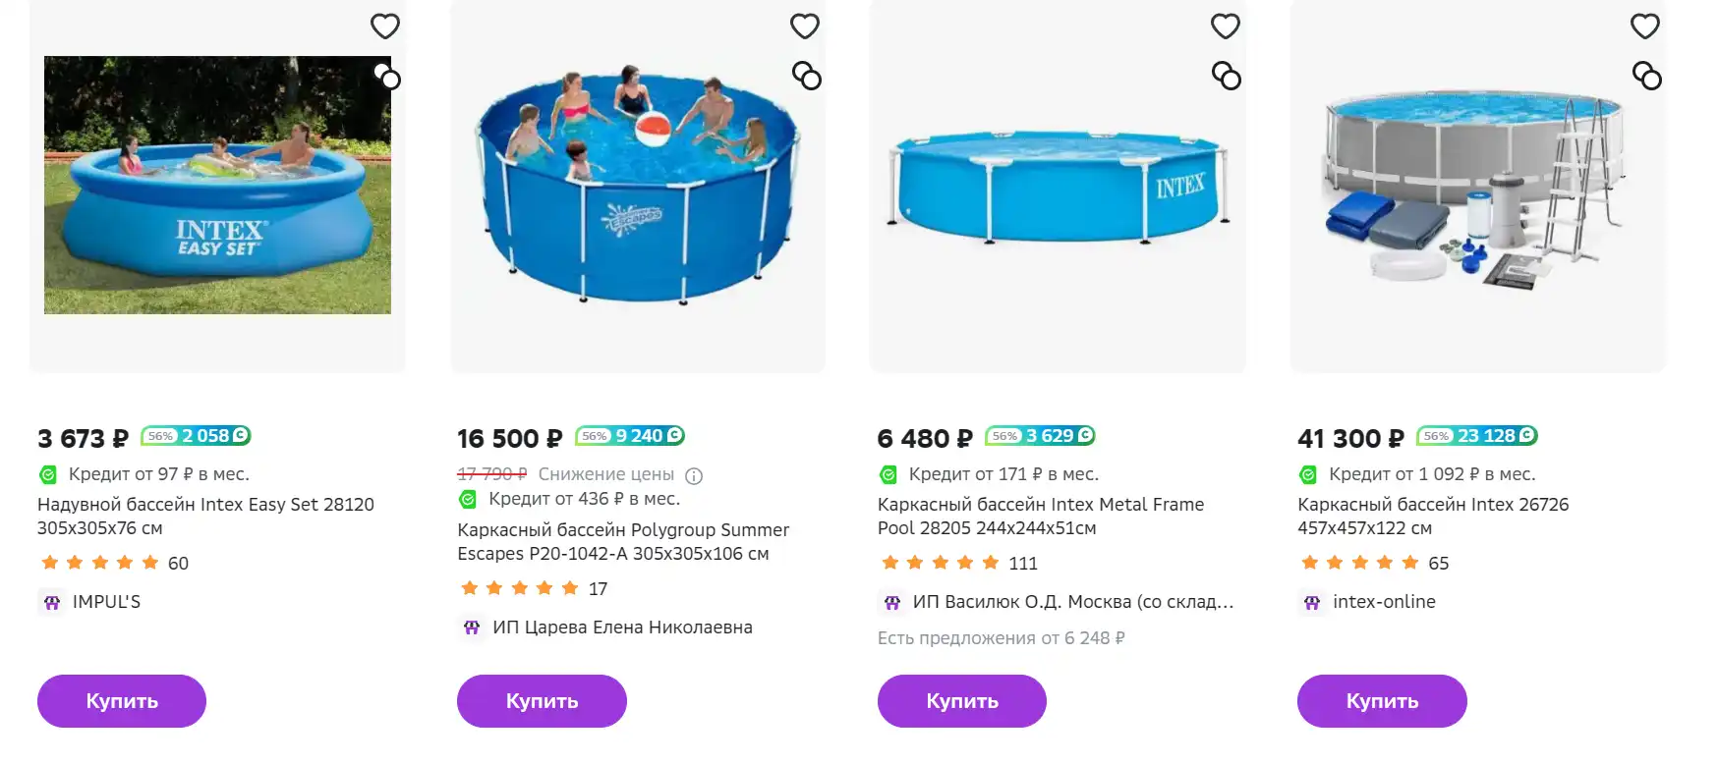Favorite the Polygroup Summer Escapes pool
Screen dimensions: 1719x764
coord(805,27)
